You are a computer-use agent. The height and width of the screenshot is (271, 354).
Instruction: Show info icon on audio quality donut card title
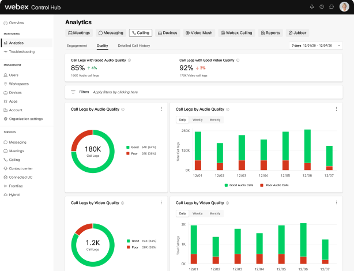pos(123,110)
